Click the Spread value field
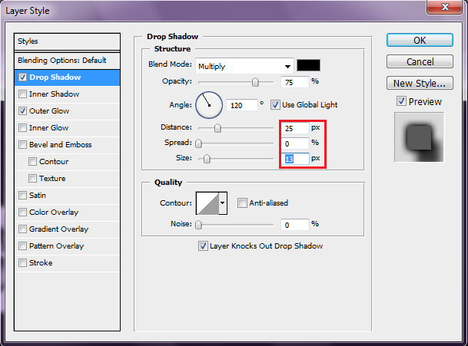The width and height of the screenshot is (468, 346). pos(295,143)
